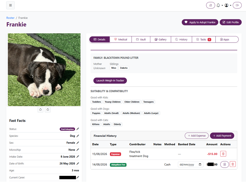This screenshot has height=182, width=246.
Task: Select the Details tab
Action: 99,39
